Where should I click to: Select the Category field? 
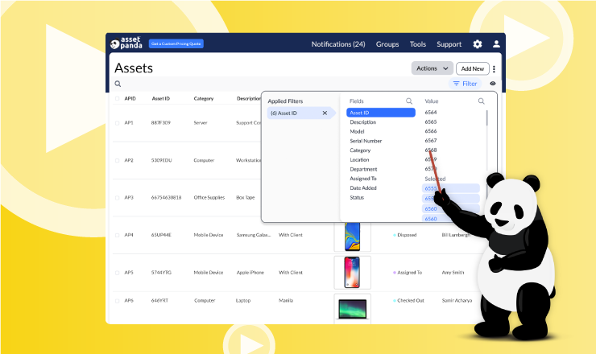(x=360, y=150)
